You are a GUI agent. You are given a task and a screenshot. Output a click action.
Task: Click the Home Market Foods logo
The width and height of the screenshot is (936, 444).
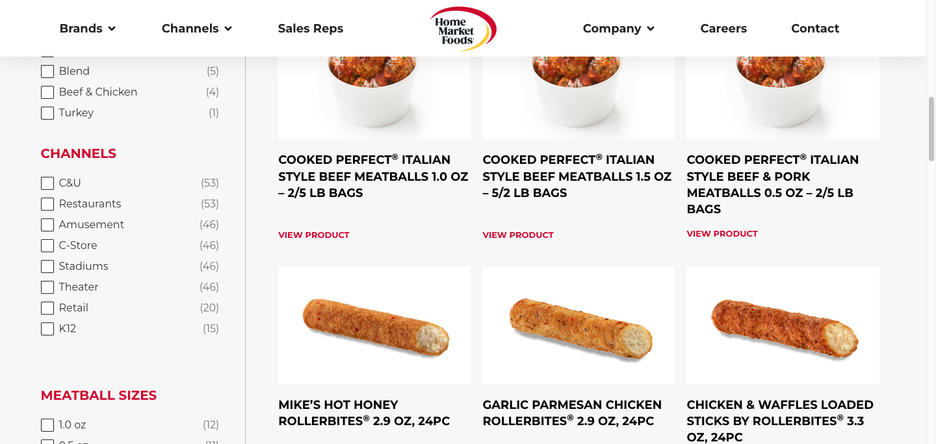[463, 29]
